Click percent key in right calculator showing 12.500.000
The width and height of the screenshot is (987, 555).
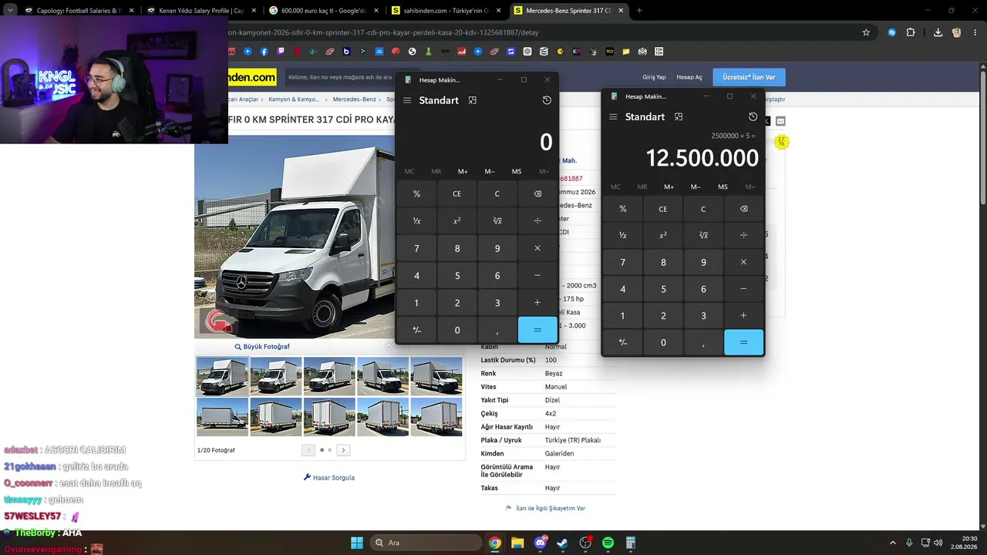click(x=623, y=209)
